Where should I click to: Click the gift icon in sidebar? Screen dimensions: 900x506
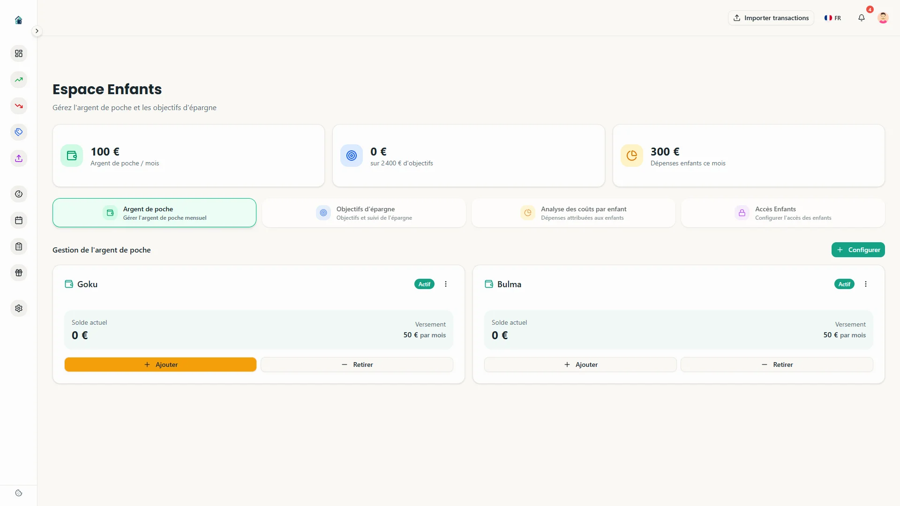coord(19,273)
